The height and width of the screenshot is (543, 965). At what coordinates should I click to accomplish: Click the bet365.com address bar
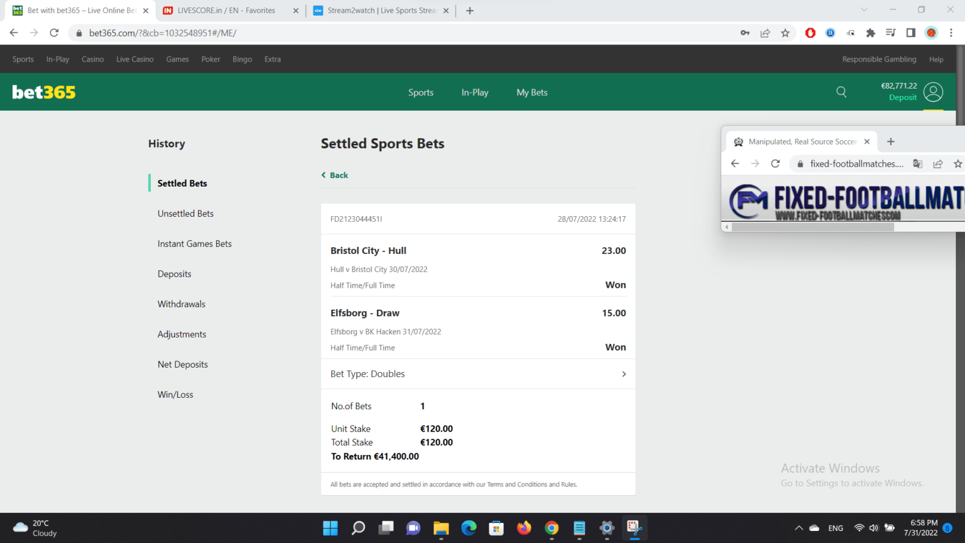pyautogui.click(x=402, y=33)
